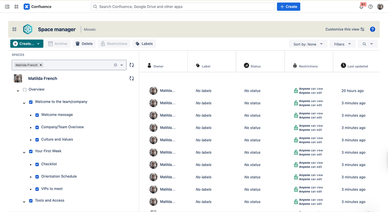Image resolution: width=388 pixels, height=212 pixels.
Task: Click the Space manager grid icon
Action: tap(14, 29)
